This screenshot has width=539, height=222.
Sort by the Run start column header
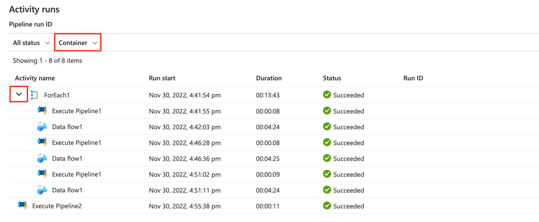(x=162, y=78)
